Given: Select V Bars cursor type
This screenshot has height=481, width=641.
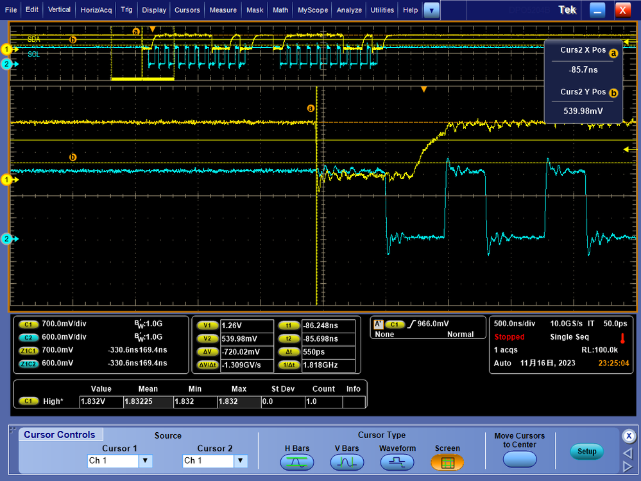Looking at the screenshot, I should click(x=347, y=462).
